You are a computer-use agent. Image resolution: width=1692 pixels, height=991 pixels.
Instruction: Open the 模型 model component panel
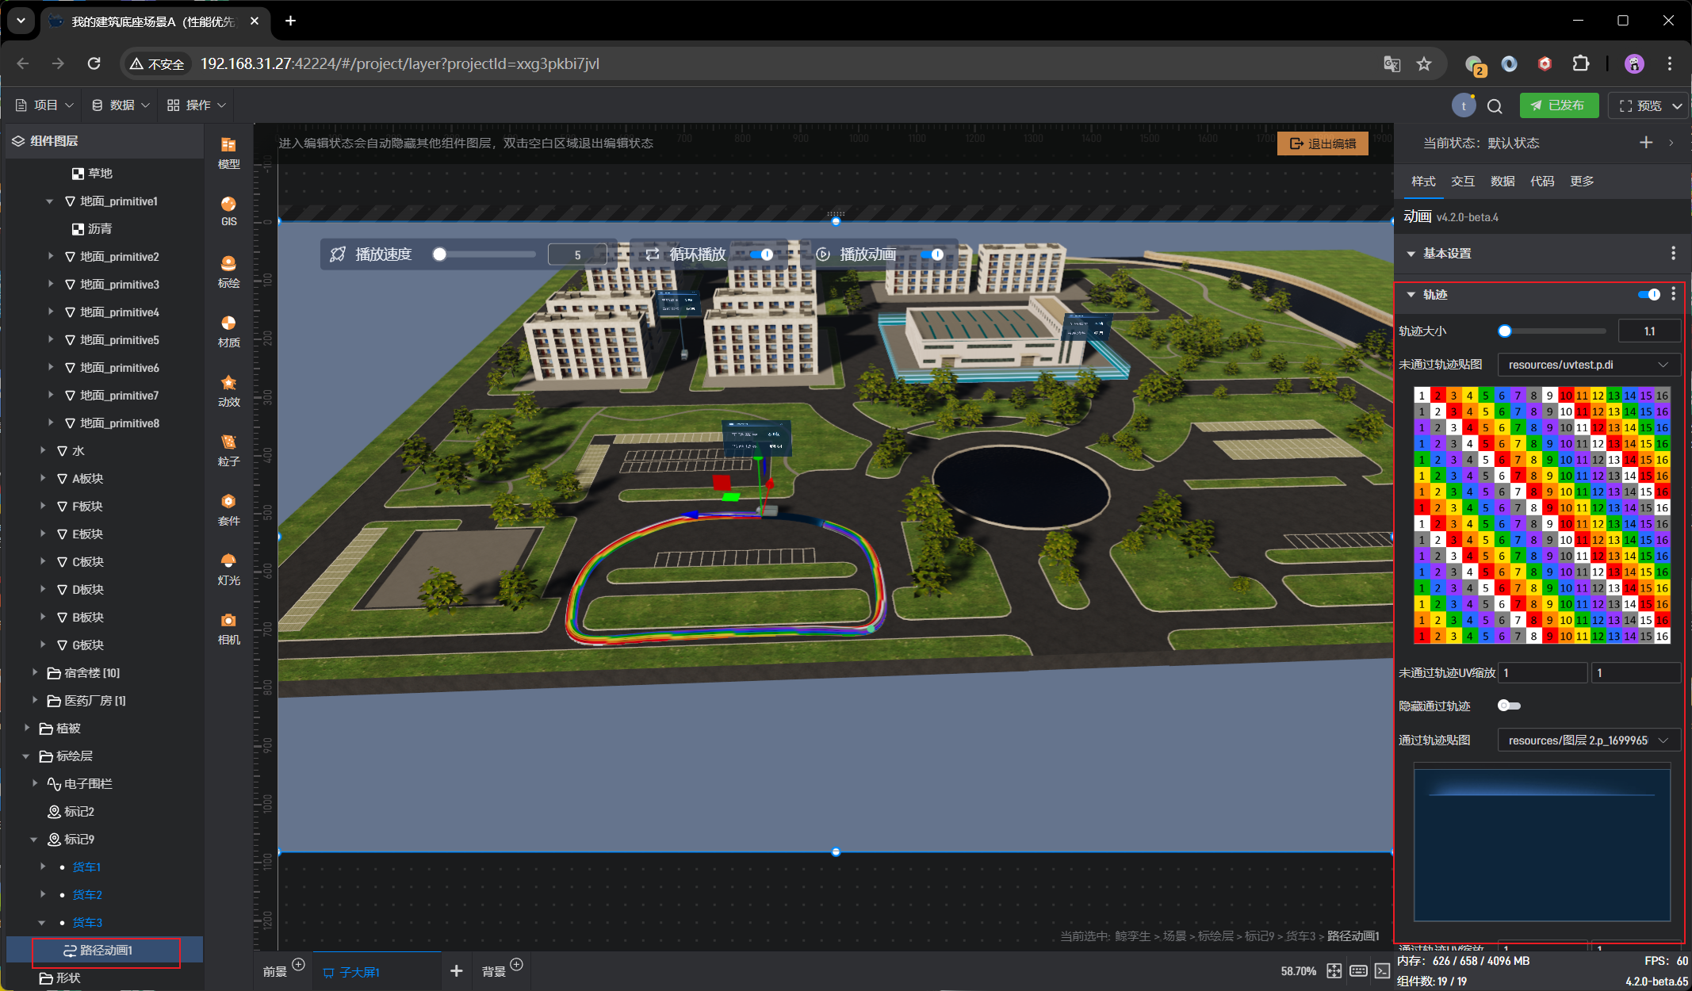pos(228,151)
